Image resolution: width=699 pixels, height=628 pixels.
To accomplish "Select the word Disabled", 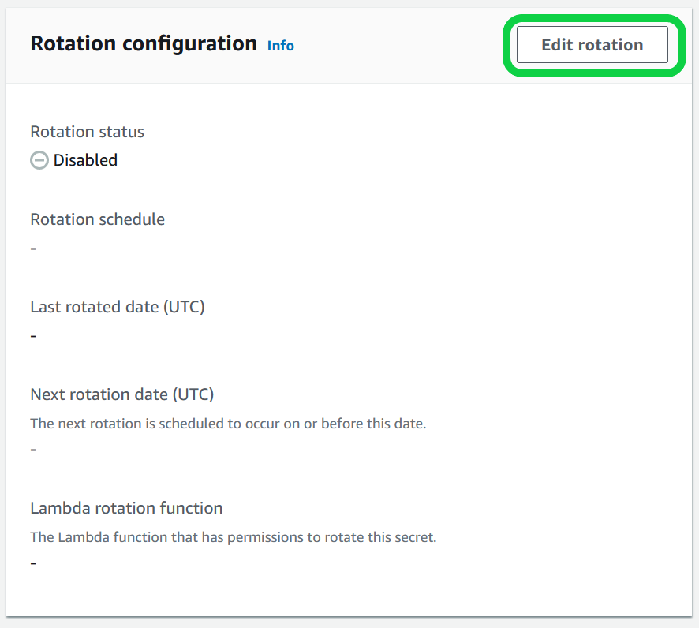I will (x=86, y=160).
